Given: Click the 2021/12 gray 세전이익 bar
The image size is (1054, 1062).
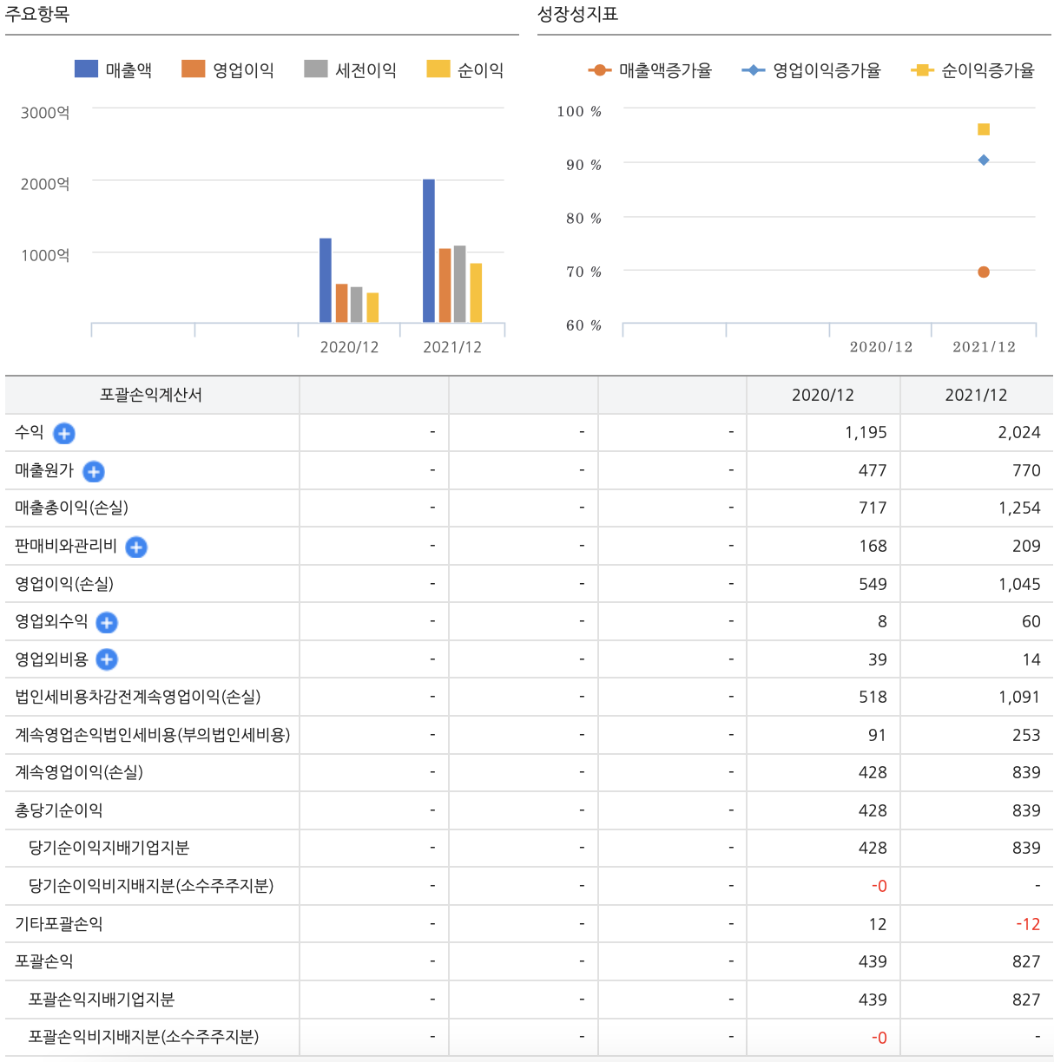Looking at the screenshot, I should 460,284.
